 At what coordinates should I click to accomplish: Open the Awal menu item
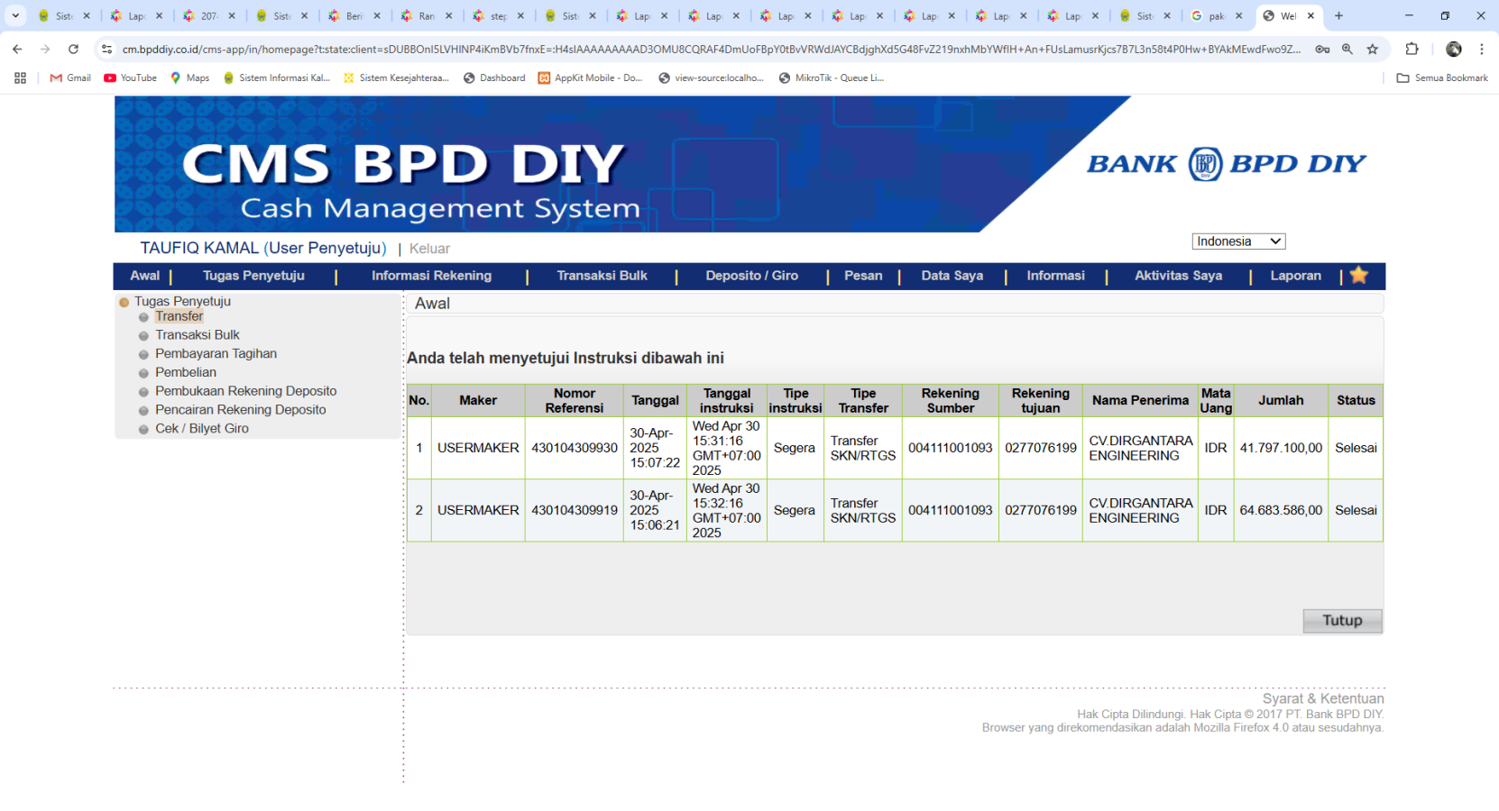point(144,276)
